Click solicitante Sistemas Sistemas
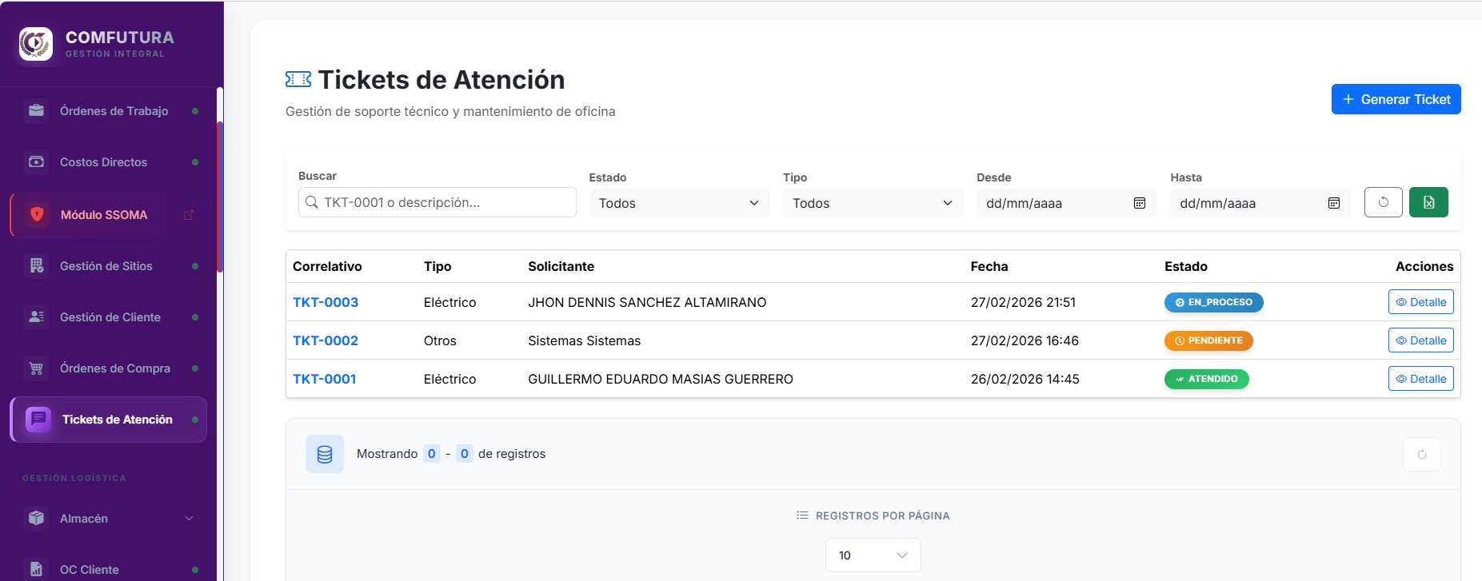Screen dimensions: 1482x581 (584, 340)
